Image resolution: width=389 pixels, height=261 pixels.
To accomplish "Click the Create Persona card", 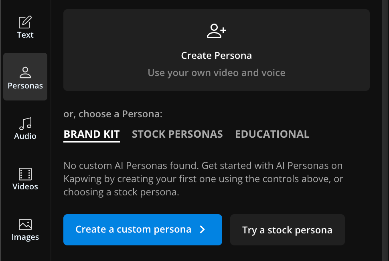I will pyautogui.click(x=216, y=50).
